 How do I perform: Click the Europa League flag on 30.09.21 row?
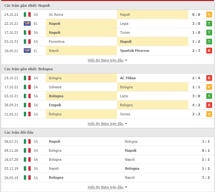[x=27, y=51]
